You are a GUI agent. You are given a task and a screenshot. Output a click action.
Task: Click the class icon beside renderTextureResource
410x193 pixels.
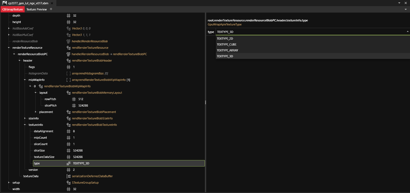69,48
